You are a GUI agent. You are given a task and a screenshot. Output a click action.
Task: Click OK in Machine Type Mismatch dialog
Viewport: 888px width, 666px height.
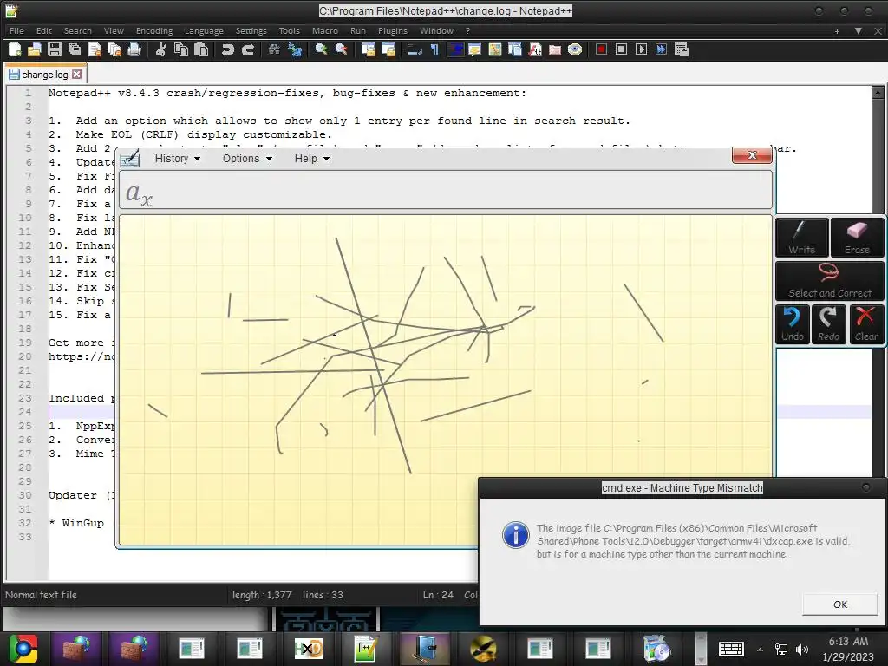(839, 604)
